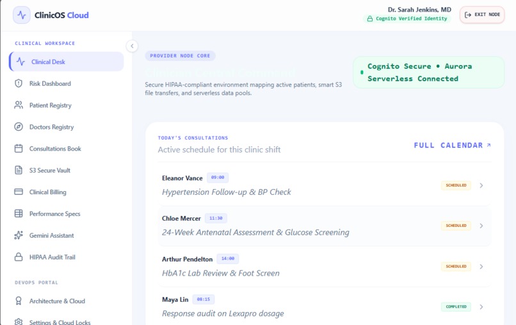
Task: Click Hypertension Follow-up & BP Check text
Action: tap(227, 192)
